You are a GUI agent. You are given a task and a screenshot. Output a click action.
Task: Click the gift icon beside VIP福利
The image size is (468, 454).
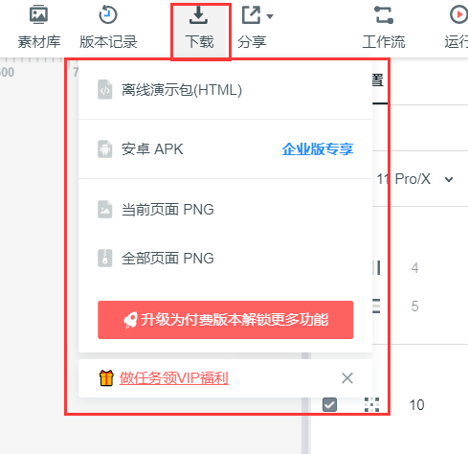click(x=106, y=378)
